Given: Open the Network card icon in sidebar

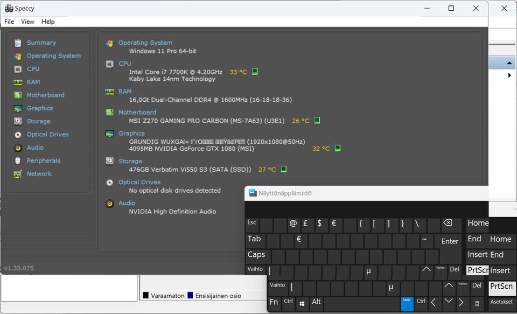Looking at the screenshot, I should (18, 174).
